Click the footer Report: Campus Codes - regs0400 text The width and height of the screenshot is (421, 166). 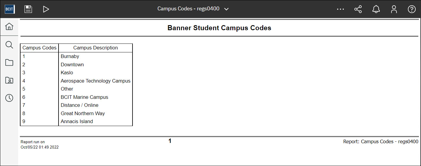381,142
